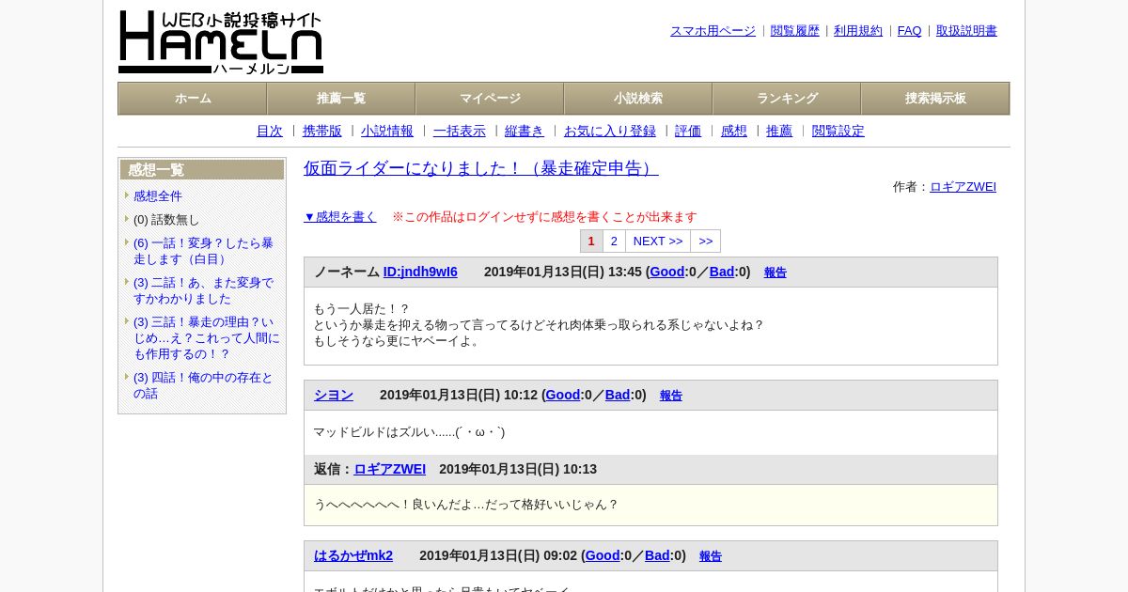Open the 携帯版 link
The width and height of the screenshot is (1128, 592).
[322, 132]
